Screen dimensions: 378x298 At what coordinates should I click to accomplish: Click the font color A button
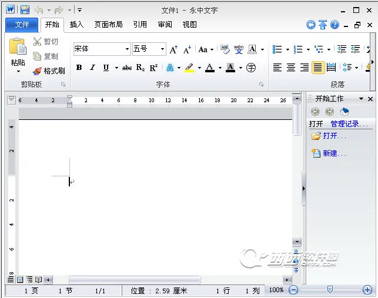coord(210,68)
